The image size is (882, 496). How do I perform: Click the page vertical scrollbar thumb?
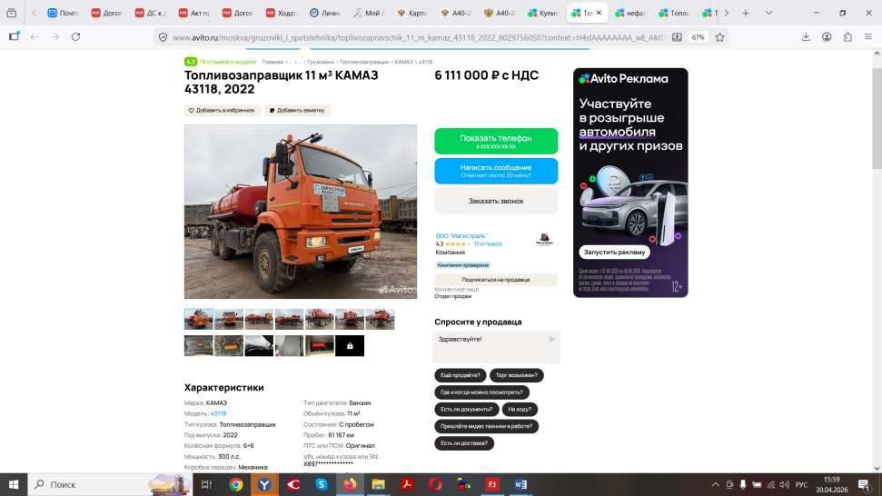coord(877,117)
